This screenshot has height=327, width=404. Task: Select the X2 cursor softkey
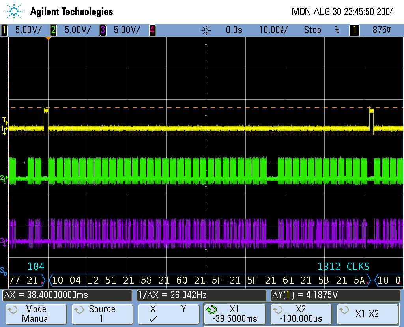(301, 314)
